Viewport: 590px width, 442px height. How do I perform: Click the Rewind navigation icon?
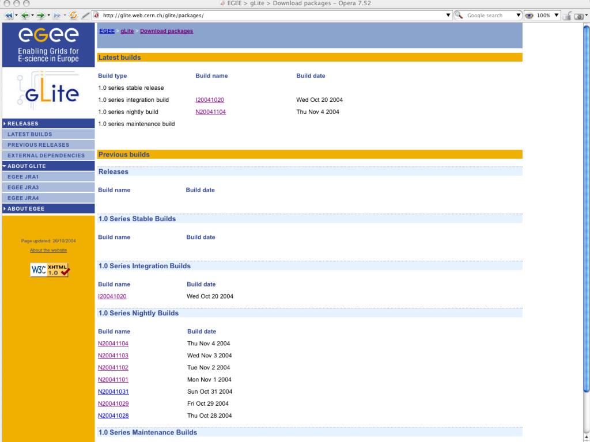(9, 16)
